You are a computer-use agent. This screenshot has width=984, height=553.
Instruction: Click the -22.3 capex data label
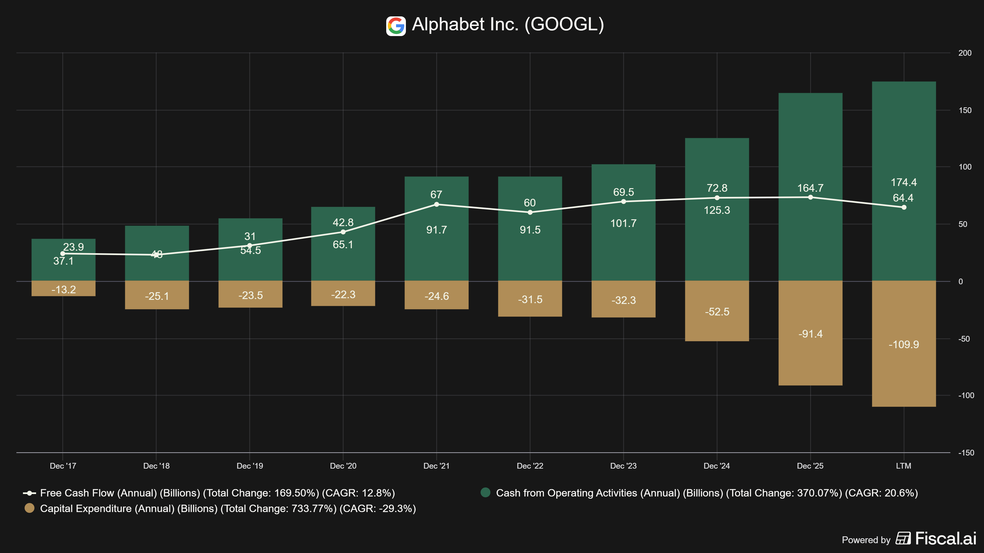point(343,295)
